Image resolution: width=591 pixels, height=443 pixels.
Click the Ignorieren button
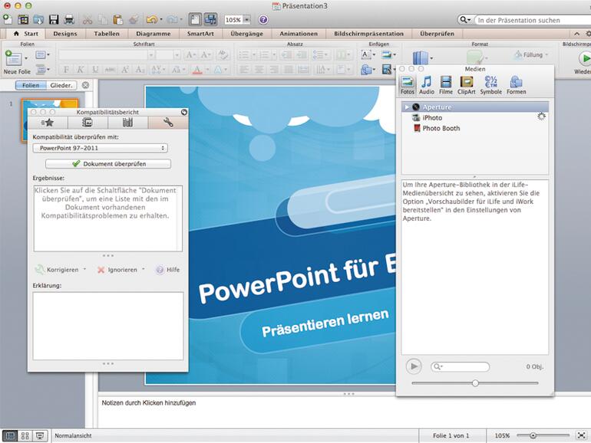coord(121,270)
